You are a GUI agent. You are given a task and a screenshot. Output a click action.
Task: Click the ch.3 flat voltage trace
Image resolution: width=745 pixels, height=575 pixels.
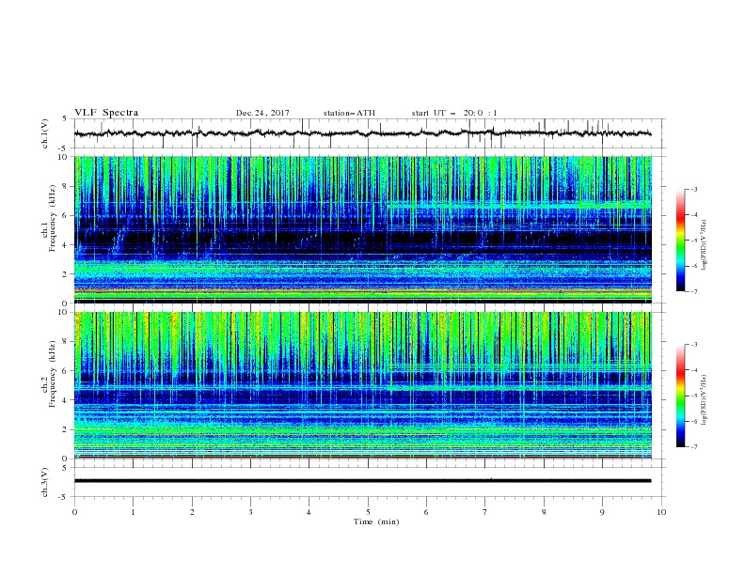coord(362,481)
